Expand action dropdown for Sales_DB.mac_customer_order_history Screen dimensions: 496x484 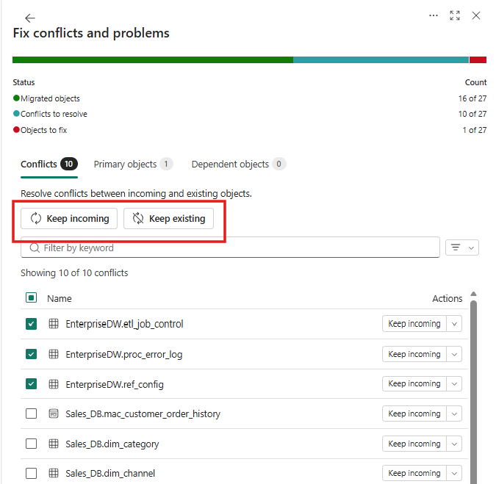coord(454,413)
